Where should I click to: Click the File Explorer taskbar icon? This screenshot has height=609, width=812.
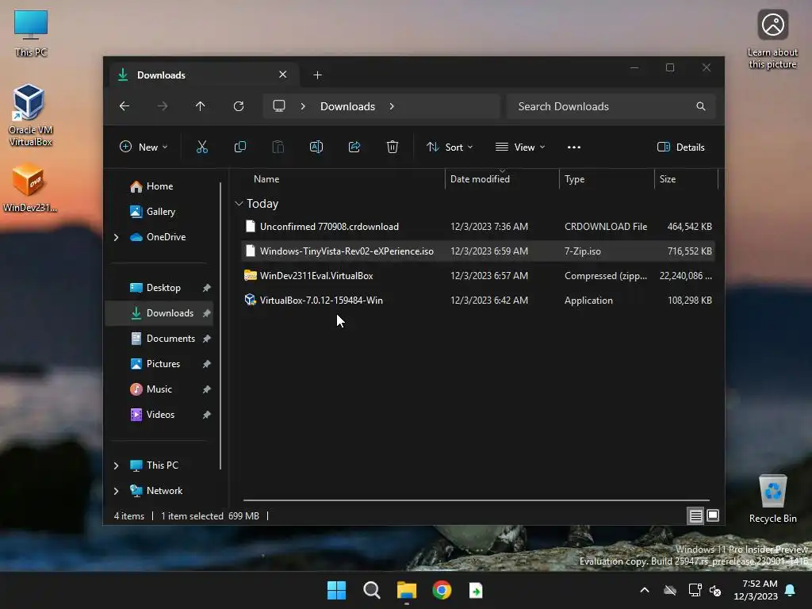coord(407,590)
